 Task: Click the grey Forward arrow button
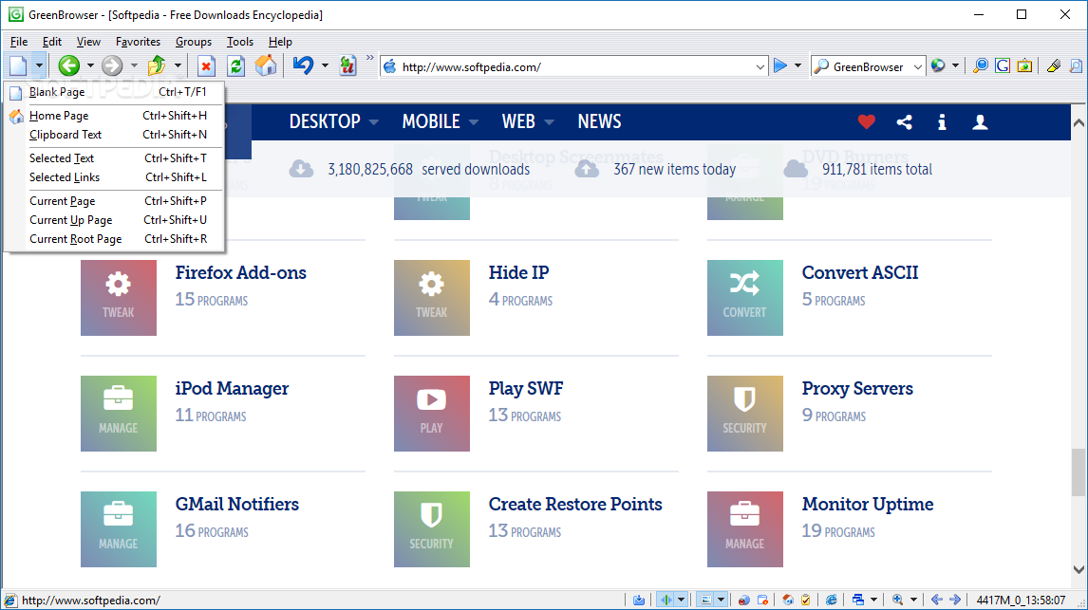[112, 66]
